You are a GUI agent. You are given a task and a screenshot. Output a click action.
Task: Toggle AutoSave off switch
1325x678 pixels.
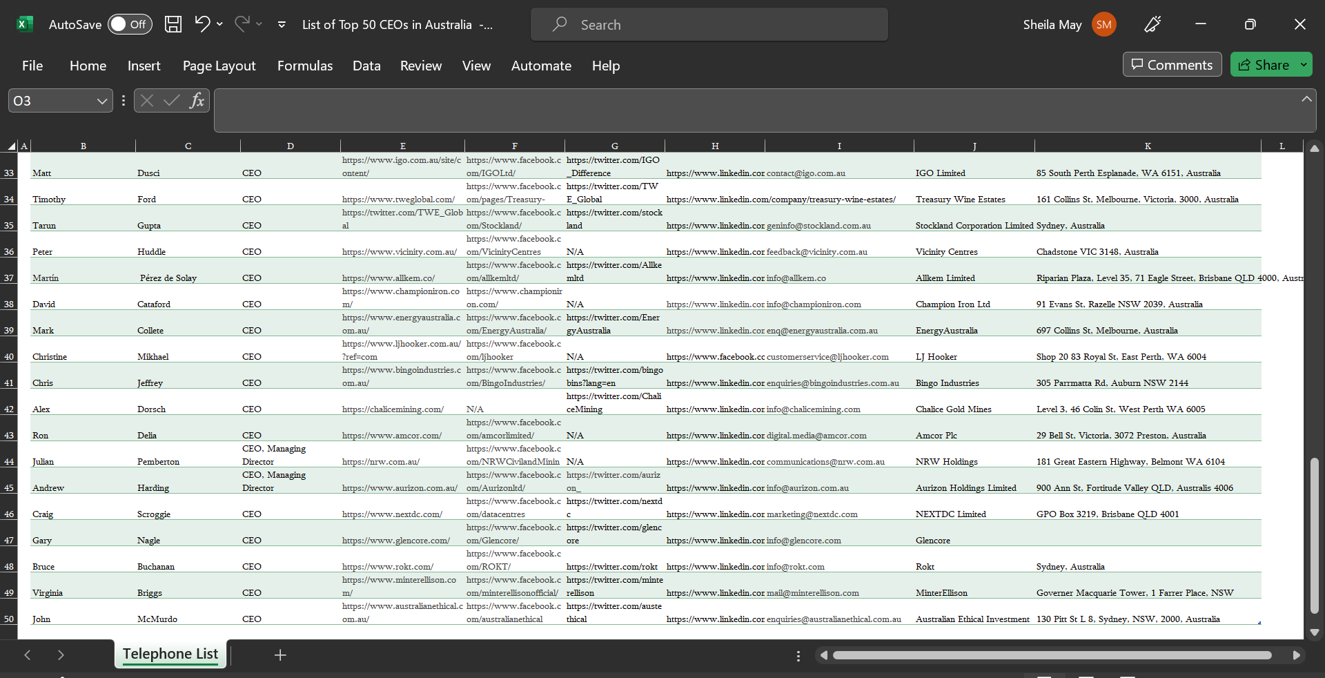pos(130,25)
